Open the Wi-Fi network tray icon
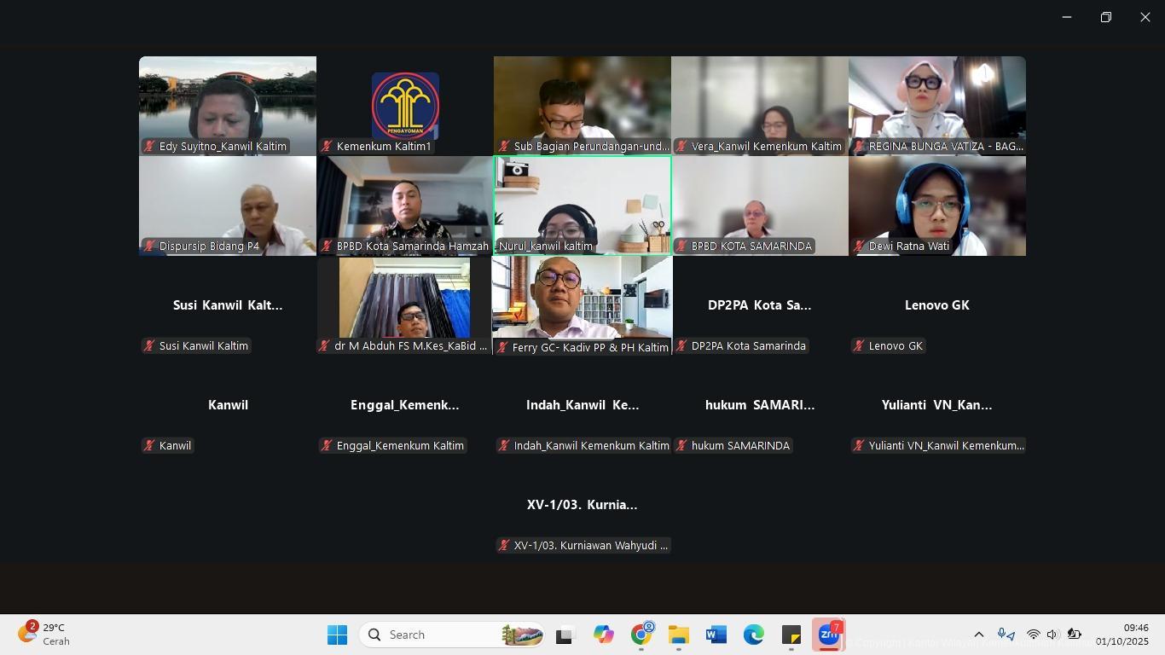This screenshot has width=1165, height=655. coord(1033,635)
